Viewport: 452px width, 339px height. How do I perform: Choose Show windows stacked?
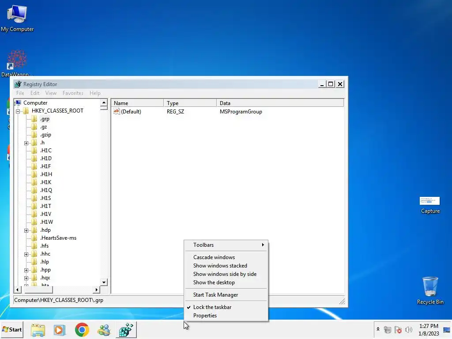point(226,265)
